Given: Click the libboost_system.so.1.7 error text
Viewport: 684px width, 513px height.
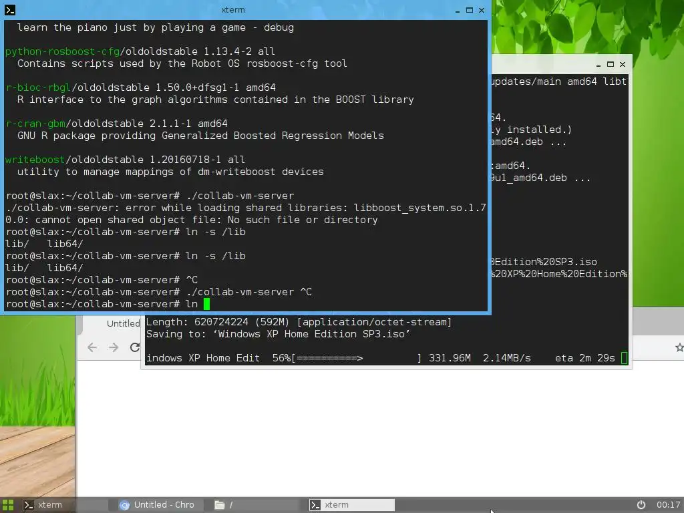Looking at the screenshot, I should point(419,208).
